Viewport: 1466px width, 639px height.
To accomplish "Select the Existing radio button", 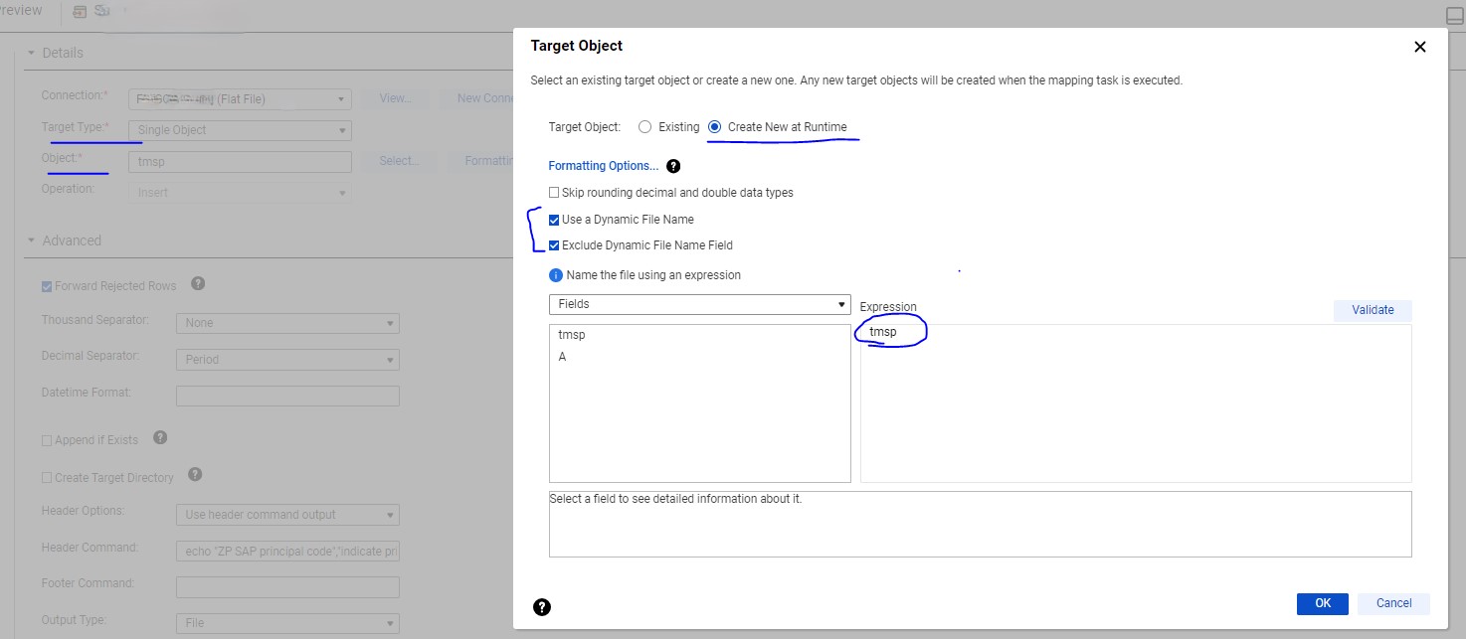I will point(644,127).
